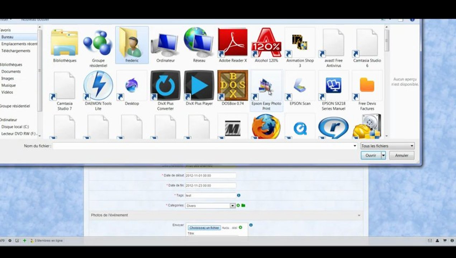
Task: Open the Tous les fichiers file type dropdown
Action: [x=388, y=146]
